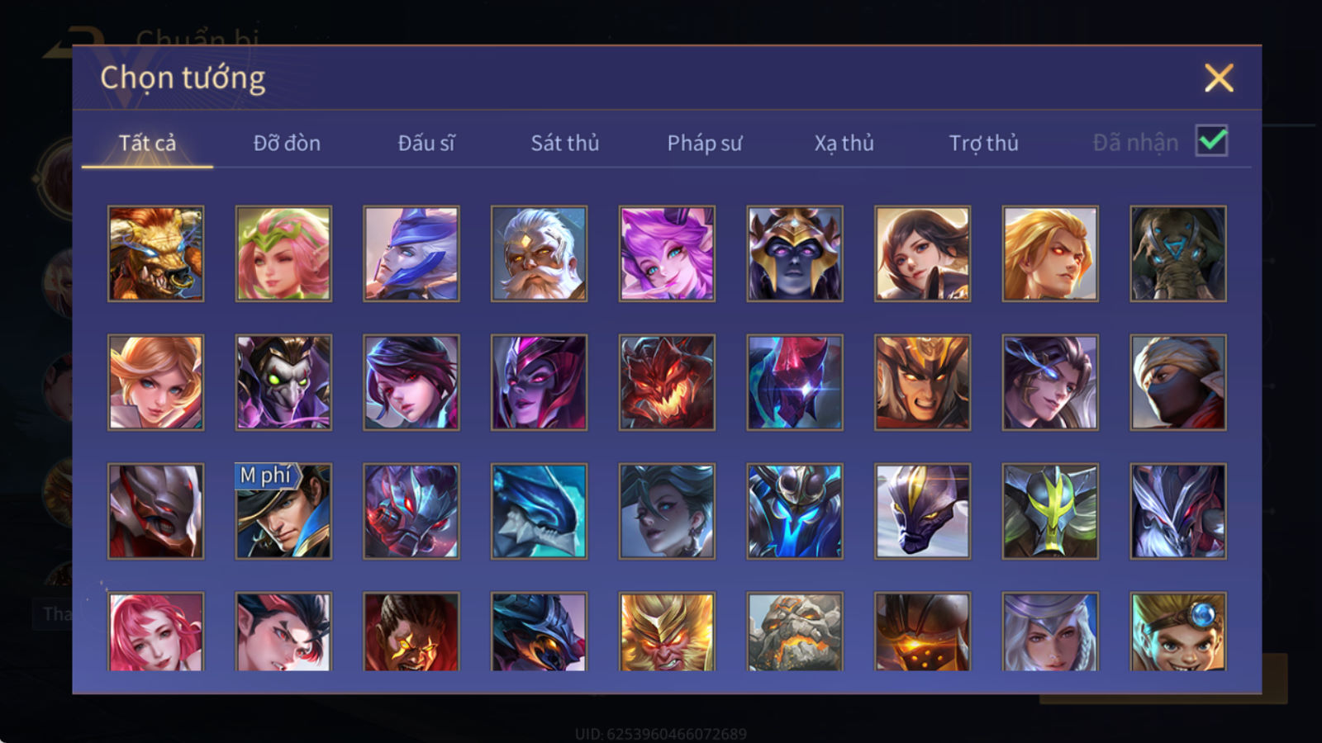Close the 'Chọn tướng' dialog

point(1219,78)
